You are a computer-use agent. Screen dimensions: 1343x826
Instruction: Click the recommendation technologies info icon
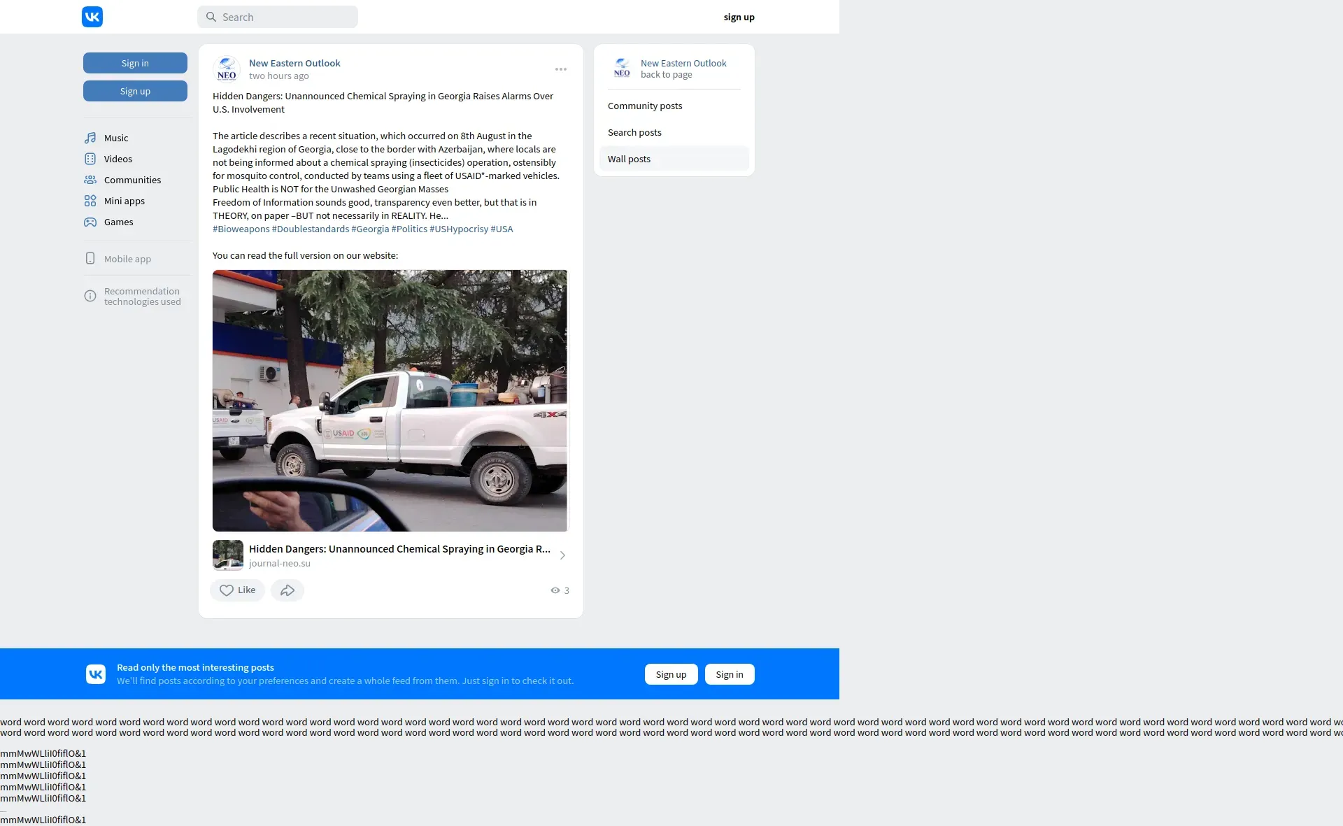pyautogui.click(x=90, y=296)
